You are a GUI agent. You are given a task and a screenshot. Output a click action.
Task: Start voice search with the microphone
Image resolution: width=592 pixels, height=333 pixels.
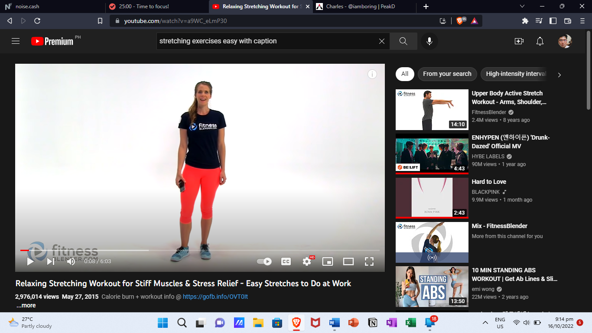[429, 41]
